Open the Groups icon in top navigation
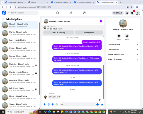The height and width of the screenshot is (114, 143). pyautogui.click(x=84, y=13)
